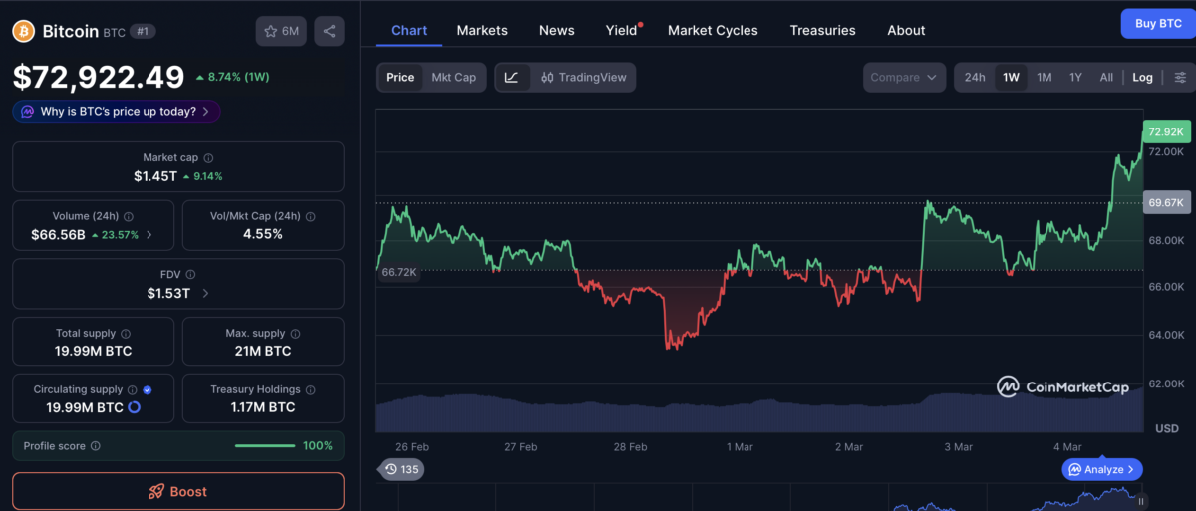Click the verified checkmark badge
Viewport: 1196px width, 511px height.
(148, 389)
